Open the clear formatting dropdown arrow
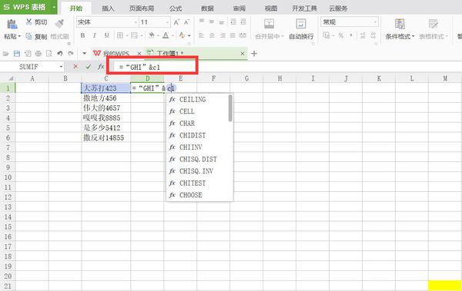The width and height of the screenshot is (462, 291). coord(189,35)
